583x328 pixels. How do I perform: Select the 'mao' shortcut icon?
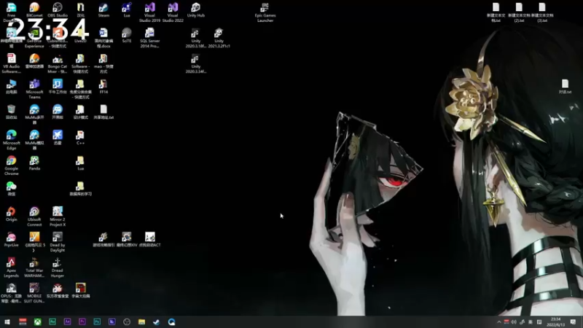103,63
